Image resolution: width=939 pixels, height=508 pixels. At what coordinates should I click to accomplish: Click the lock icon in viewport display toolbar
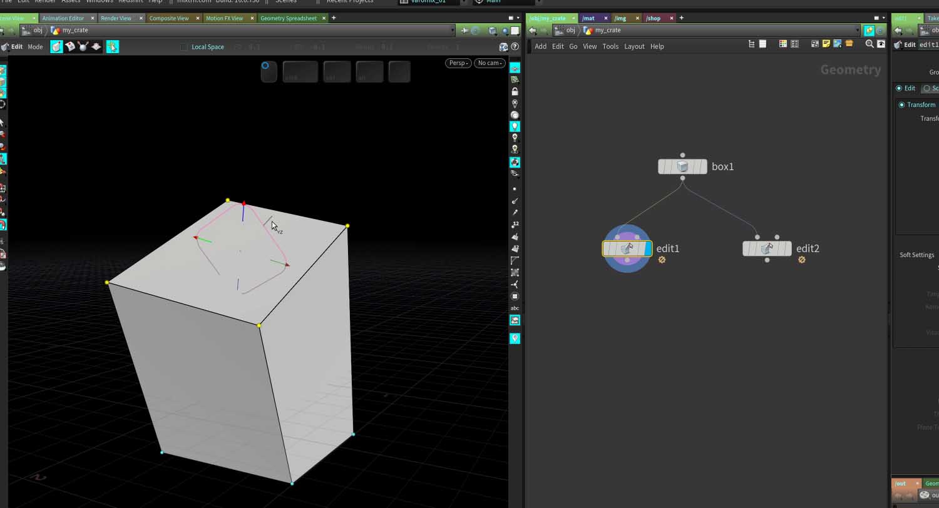point(515,91)
